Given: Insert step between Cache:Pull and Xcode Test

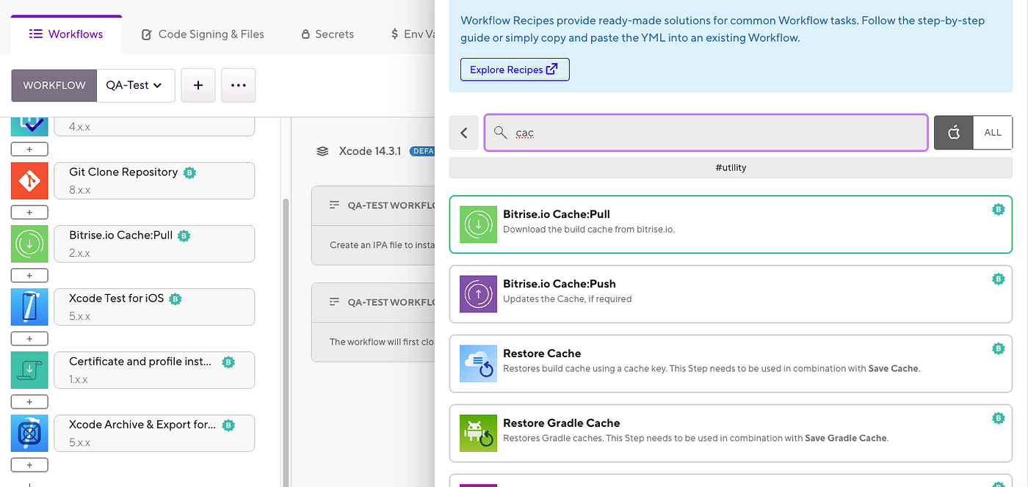Looking at the screenshot, I should click(29, 275).
